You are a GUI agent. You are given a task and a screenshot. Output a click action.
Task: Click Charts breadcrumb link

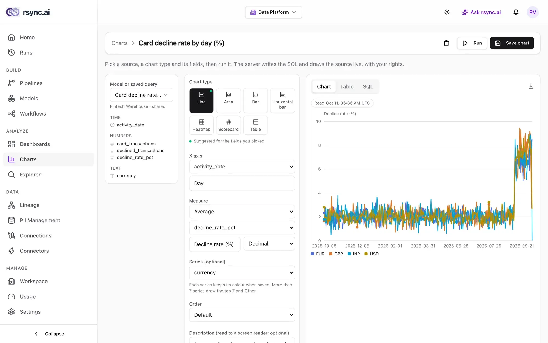coord(119,43)
